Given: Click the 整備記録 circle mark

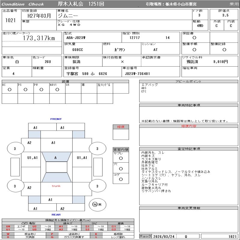Looking at the screenshot, I should coord(224,49).
